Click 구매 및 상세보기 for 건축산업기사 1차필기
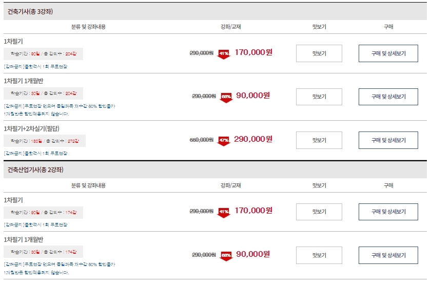The height and width of the screenshot is (283, 431). 388,212
